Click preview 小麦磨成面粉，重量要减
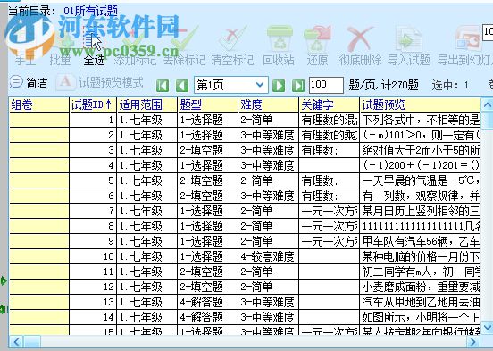 point(420,287)
